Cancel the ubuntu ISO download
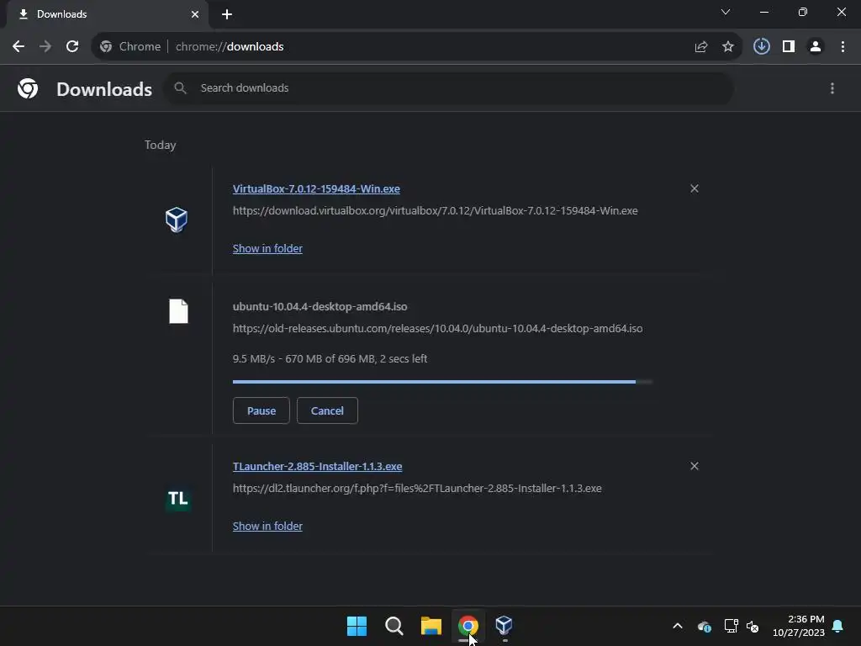This screenshot has width=861, height=646. point(327,410)
